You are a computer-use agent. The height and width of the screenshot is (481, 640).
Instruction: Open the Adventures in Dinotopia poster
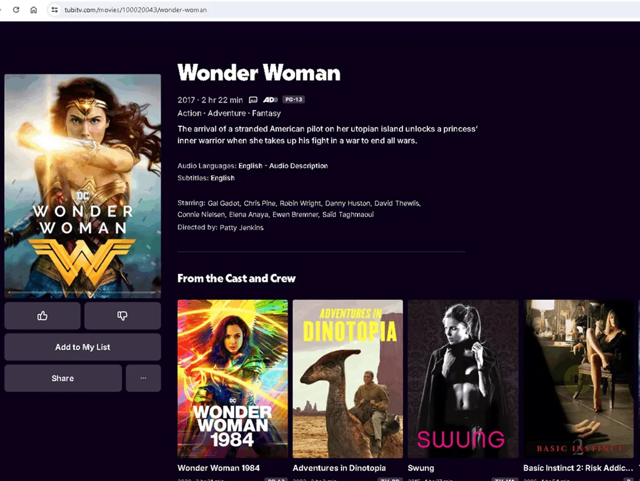pyautogui.click(x=347, y=378)
